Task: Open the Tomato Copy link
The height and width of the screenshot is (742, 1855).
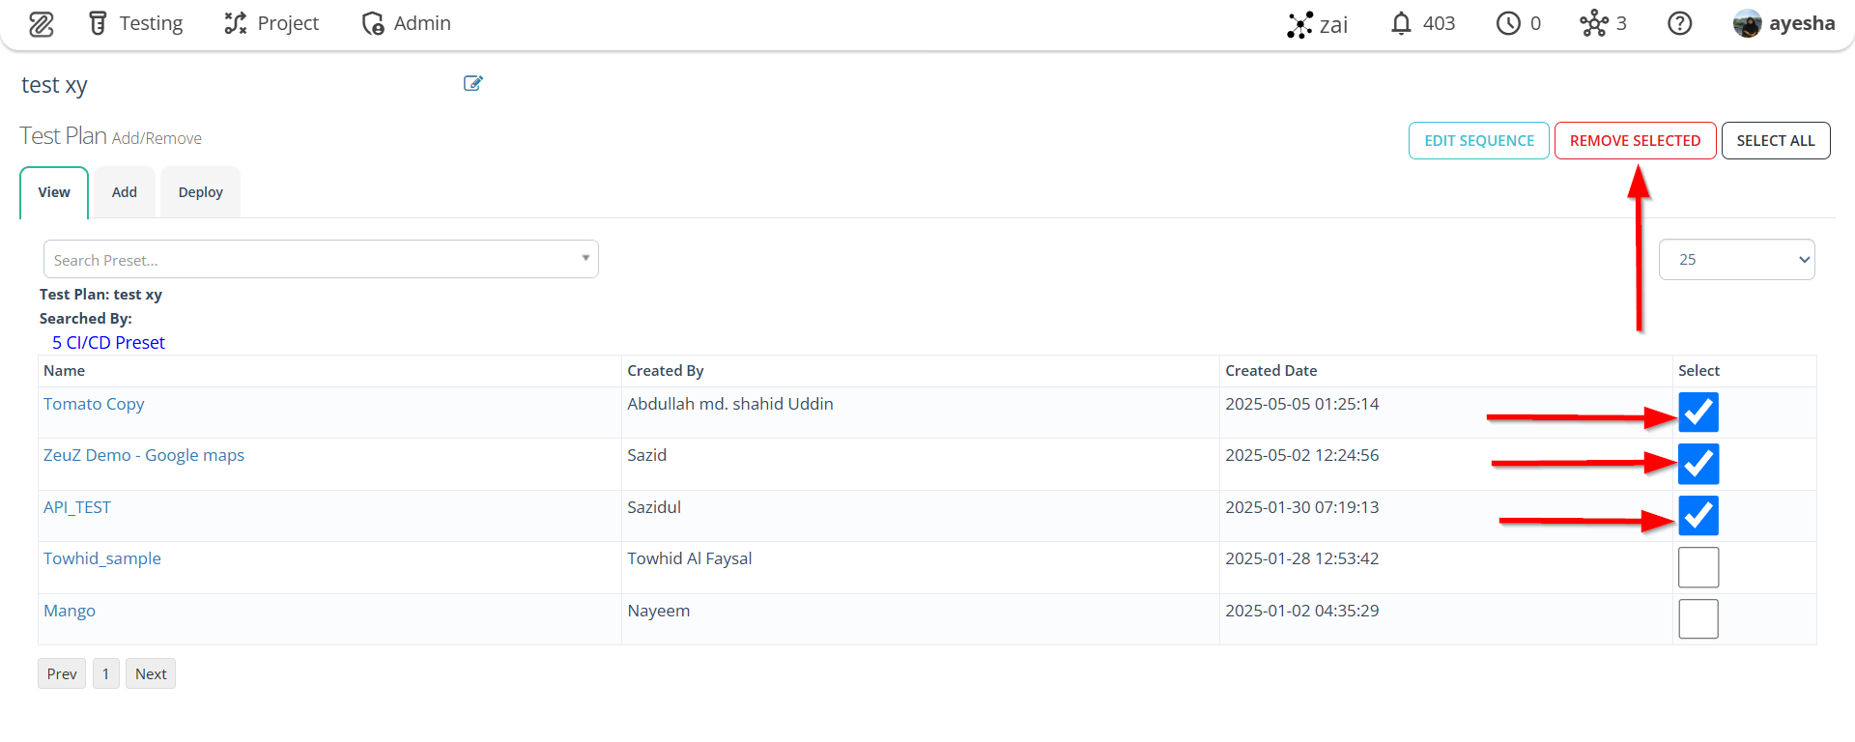Action: coord(94,404)
